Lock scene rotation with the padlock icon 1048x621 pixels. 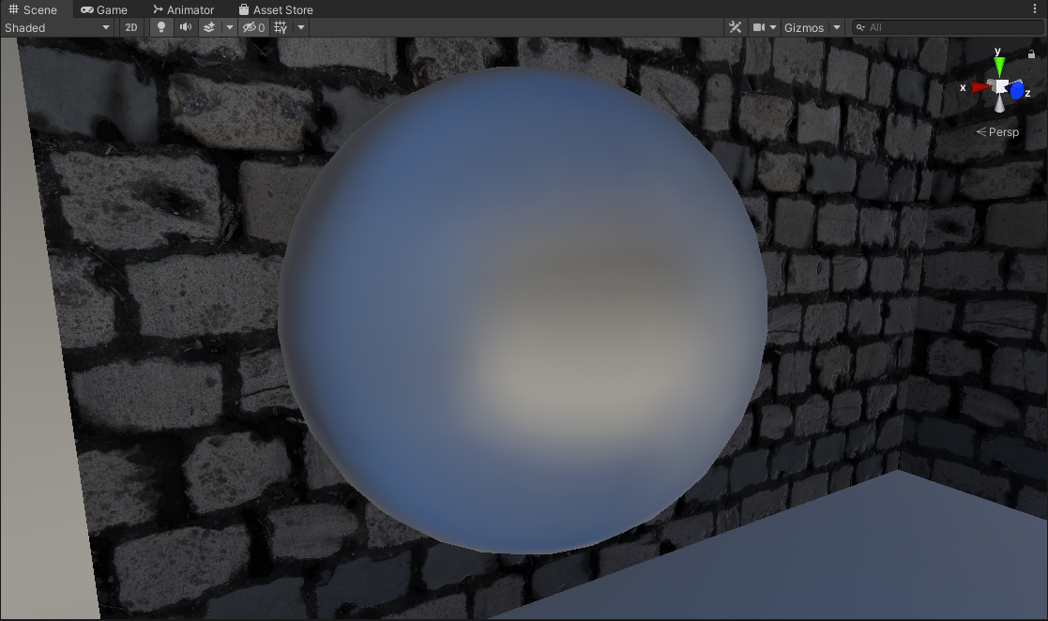(x=1031, y=55)
